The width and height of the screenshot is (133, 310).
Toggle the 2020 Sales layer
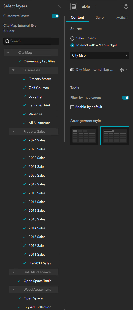pos(24,176)
